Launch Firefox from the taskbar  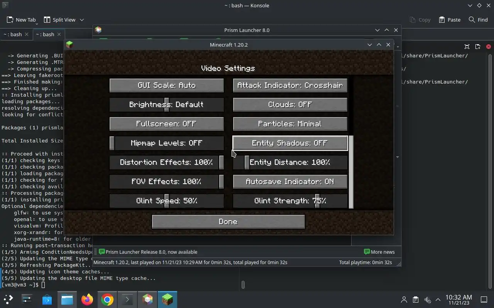87,299
